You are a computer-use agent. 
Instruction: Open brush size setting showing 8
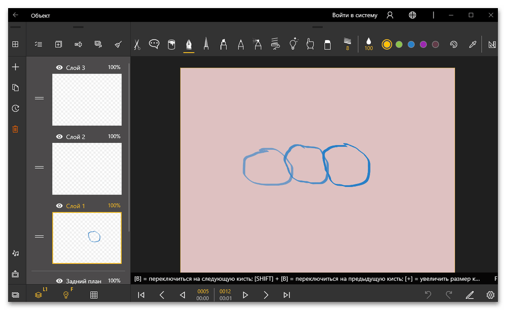tap(347, 45)
